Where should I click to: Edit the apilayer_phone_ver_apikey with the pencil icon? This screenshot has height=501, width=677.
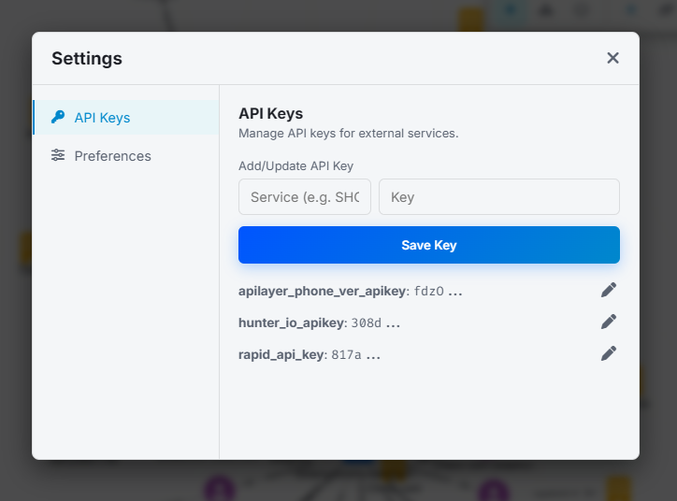[x=609, y=291]
